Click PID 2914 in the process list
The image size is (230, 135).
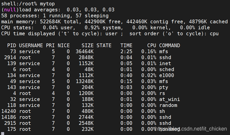click(10, 58)
